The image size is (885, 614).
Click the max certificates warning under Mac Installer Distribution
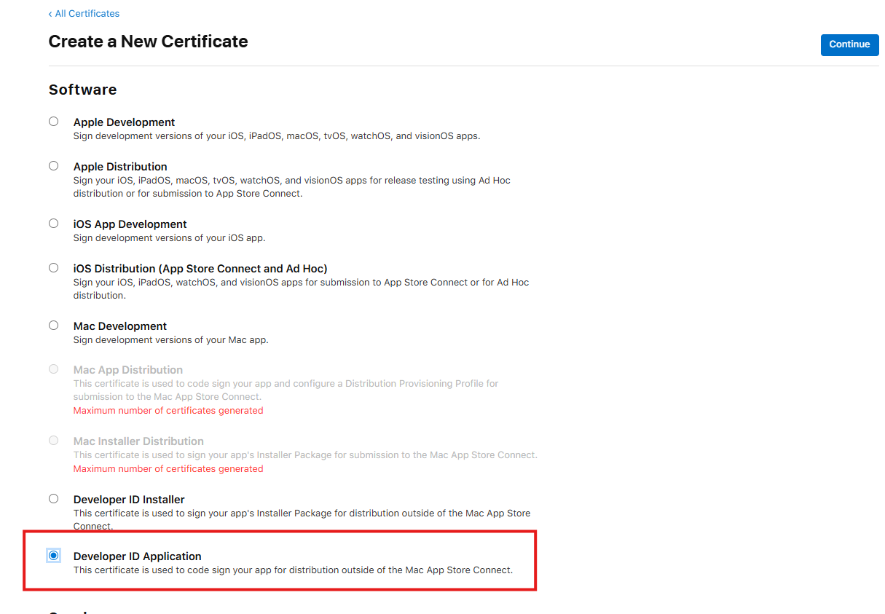click(x=168, y=469)
